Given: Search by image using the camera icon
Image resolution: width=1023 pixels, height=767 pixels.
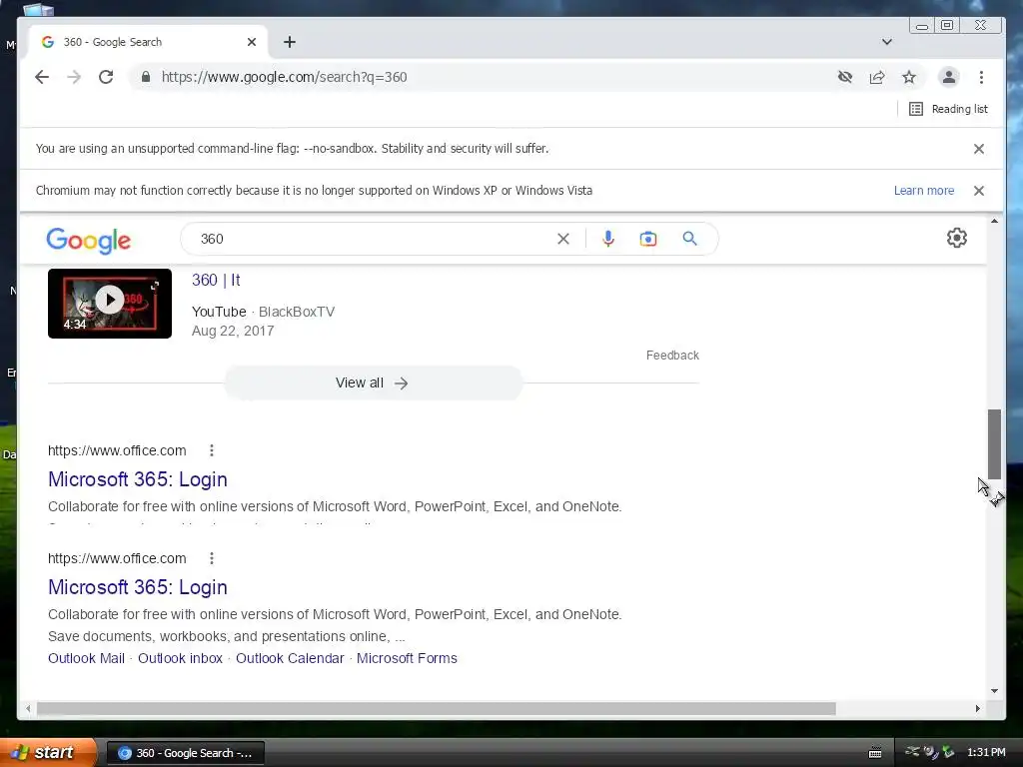Looking at the screenshot, I should tap(647, 239).
